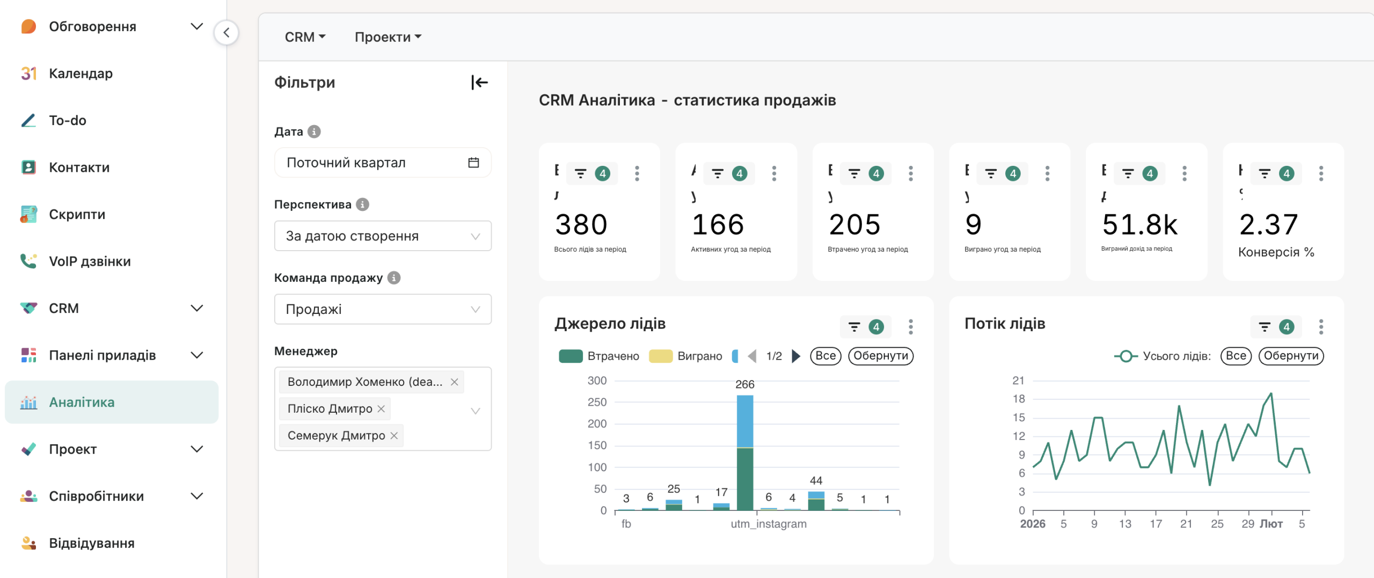Open the calendar icon in the date field

pos(473,163)
